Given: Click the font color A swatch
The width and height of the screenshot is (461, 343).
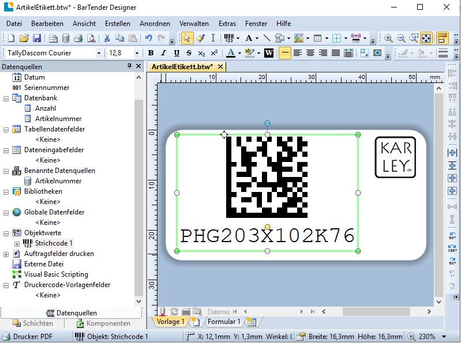Looking at the screenshot, I should coord(231,53).
